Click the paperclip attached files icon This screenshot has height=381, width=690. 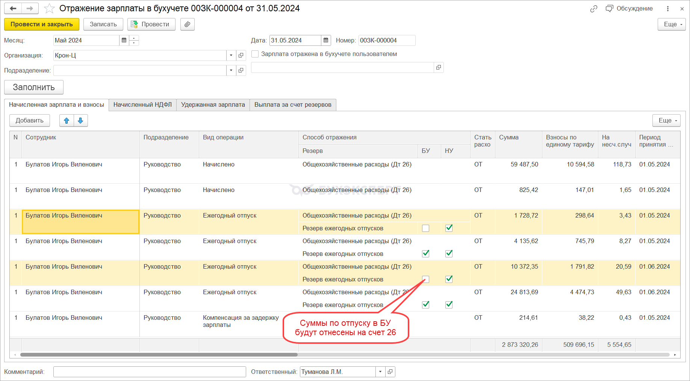tap(187, 24)
